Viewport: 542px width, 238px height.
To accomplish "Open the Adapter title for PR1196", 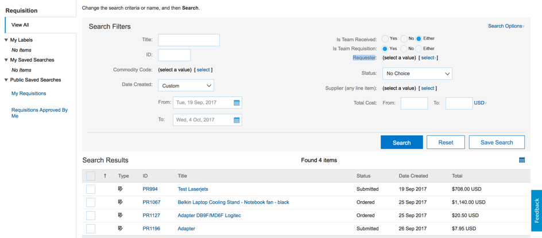I will point(186,228).
